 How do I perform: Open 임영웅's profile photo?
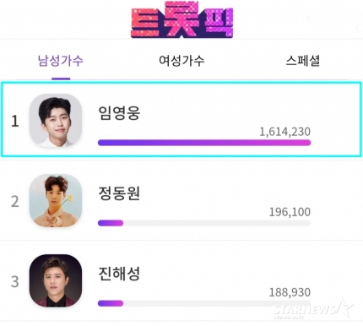coord(56,121)
